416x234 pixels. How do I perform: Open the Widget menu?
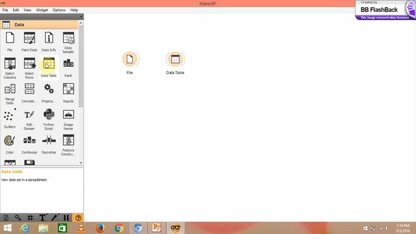coord(42,10)
